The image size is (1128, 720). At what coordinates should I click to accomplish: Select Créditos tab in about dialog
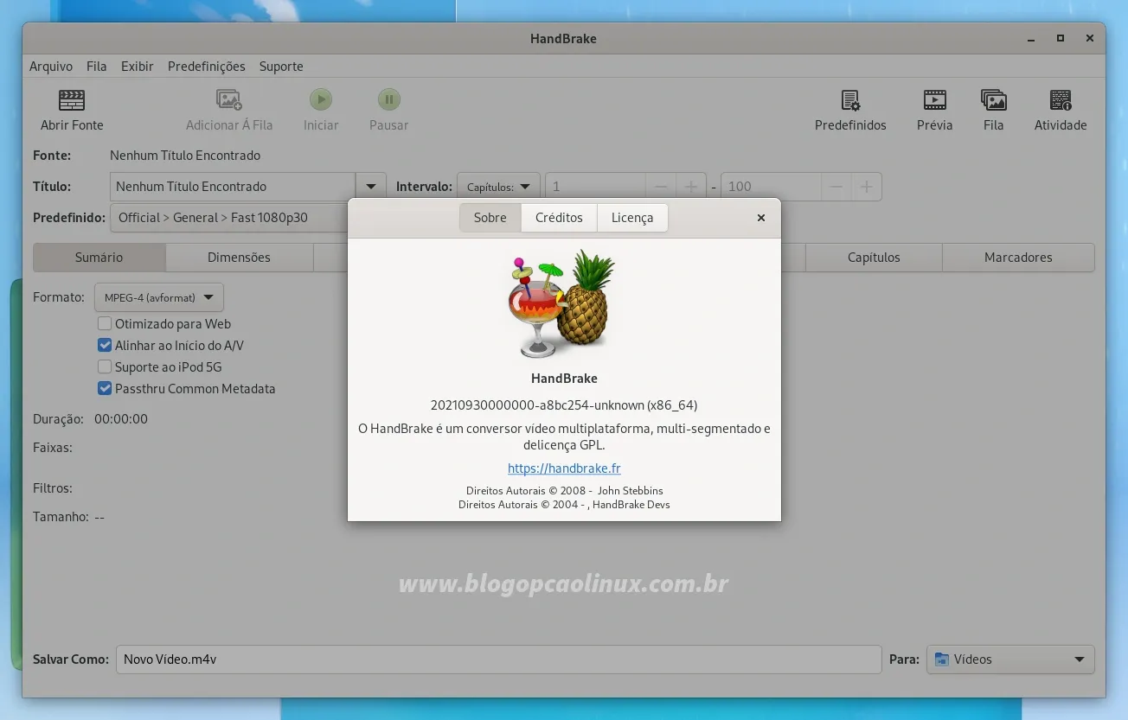[559, 218]
